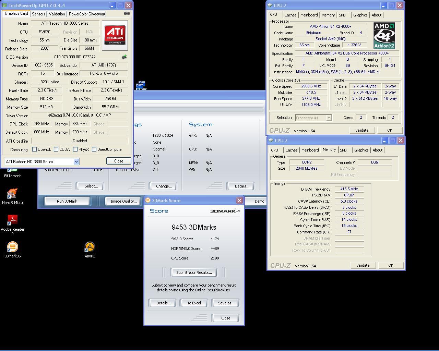Open the PowerColor Giveaway tab

click(x=86, y=14)
